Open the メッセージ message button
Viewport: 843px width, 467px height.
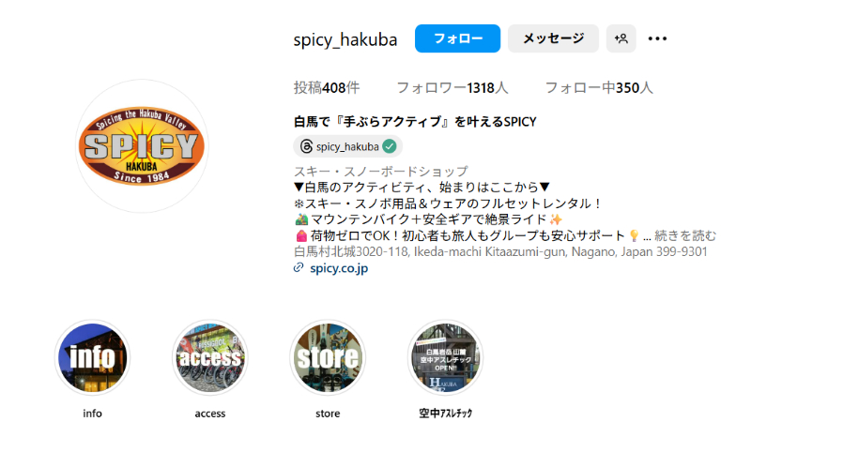(553, 38)
